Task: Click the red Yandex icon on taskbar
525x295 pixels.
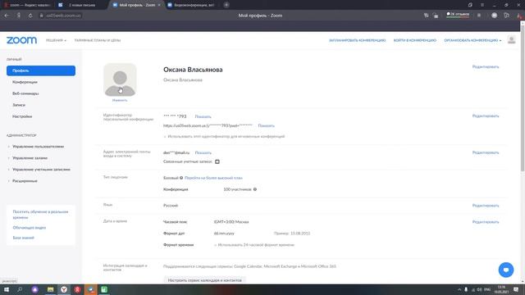Action: pyautogui.click(x=77, y=289)
